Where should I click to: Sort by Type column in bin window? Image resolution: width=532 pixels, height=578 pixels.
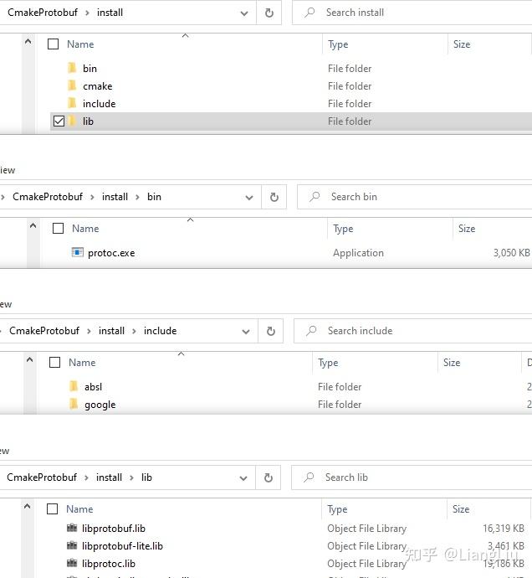343,229
